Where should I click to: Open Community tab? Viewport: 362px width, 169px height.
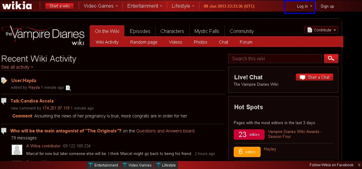(242, 31)
